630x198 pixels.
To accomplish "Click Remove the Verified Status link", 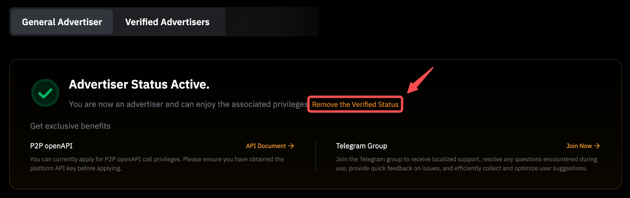I will (x=355, y=104).
